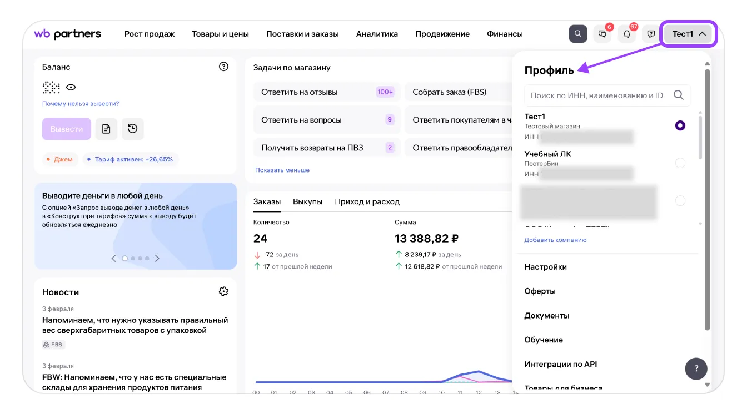Click the Balance help question mark icon

[223, 67]
